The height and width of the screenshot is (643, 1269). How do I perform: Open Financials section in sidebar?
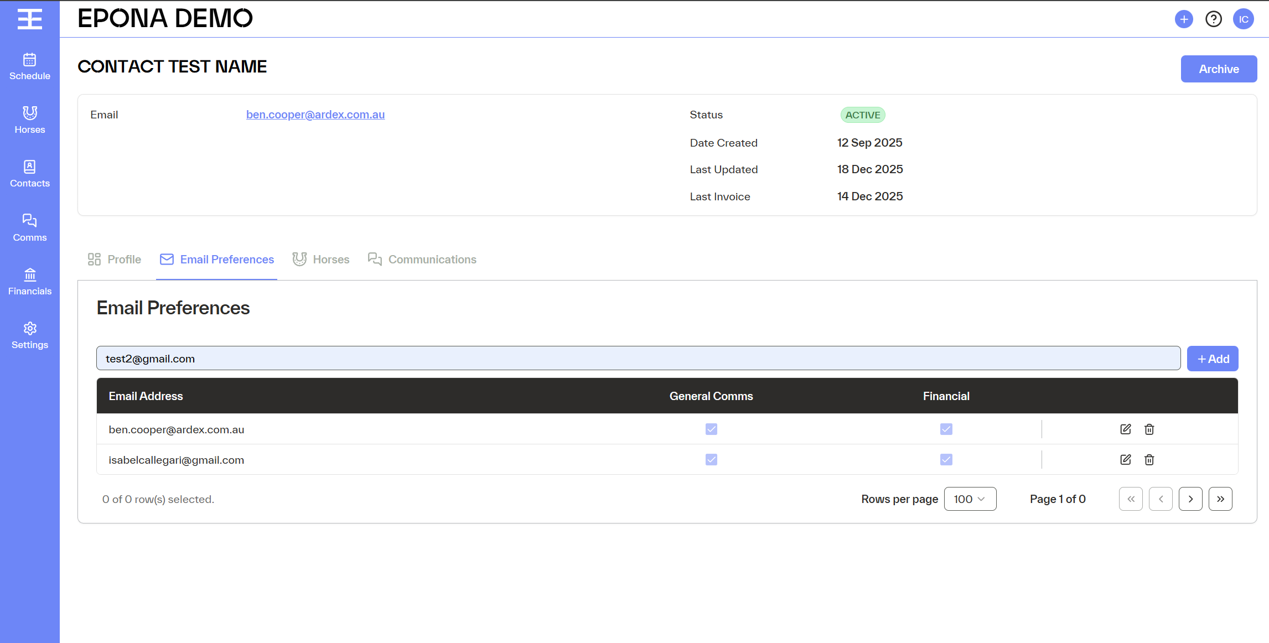(30, 282)
